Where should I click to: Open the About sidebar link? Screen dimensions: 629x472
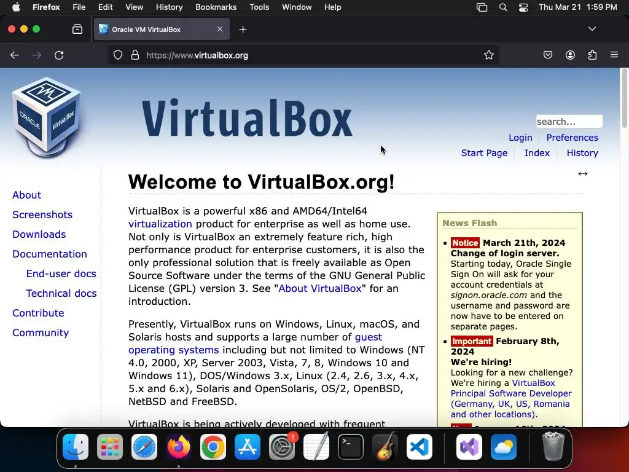[26, 195]
